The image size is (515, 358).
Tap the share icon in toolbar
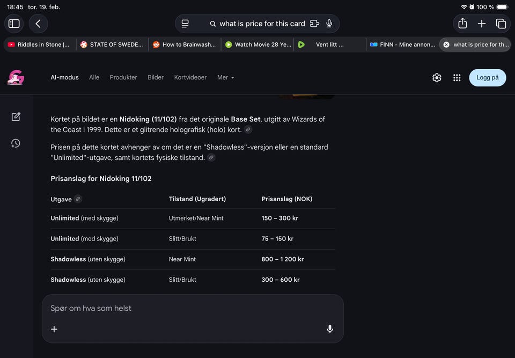click(462, 24)
